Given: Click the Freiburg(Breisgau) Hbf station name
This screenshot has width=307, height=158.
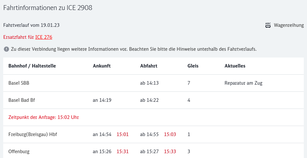Looking at the screenshot, I should pyautogui.click(x=33, y=134).
